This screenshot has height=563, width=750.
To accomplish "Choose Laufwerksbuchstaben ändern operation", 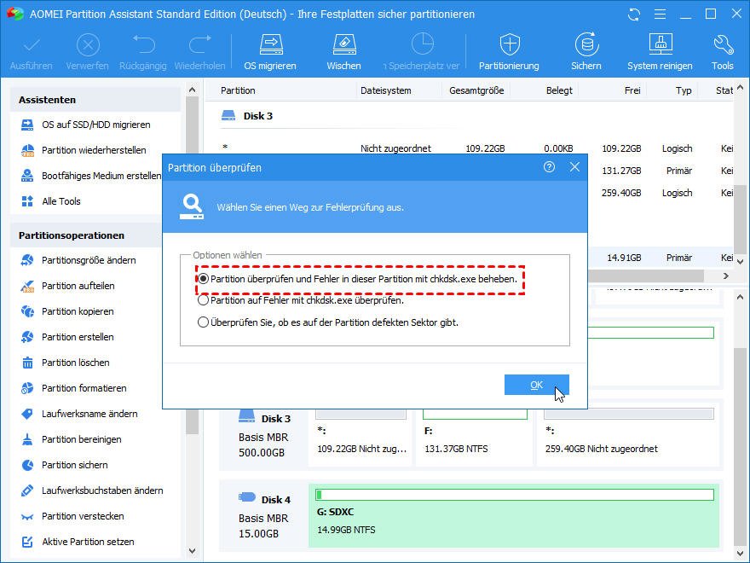I will point(92,490).
